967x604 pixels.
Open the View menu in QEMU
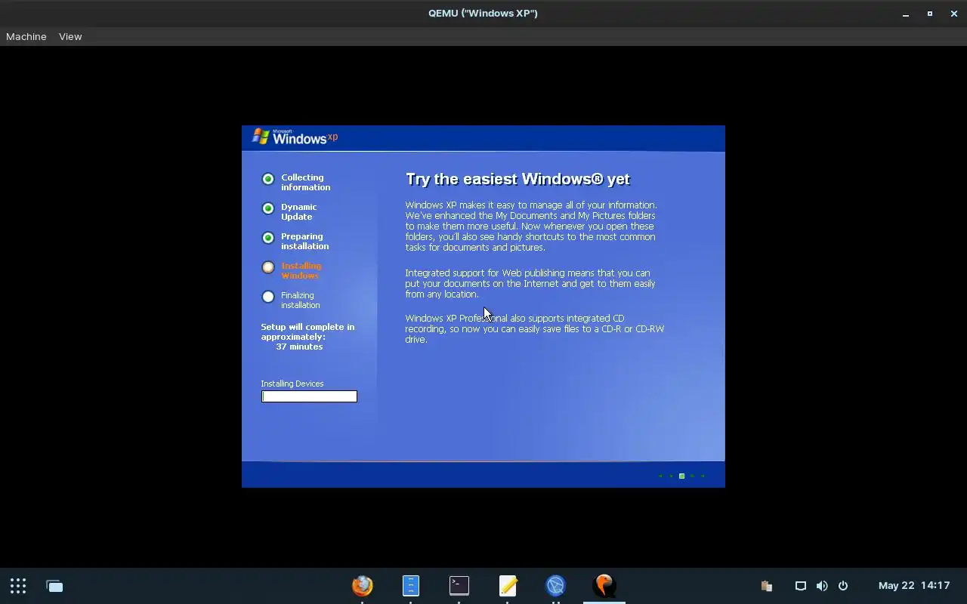click(x=70, y=36)
